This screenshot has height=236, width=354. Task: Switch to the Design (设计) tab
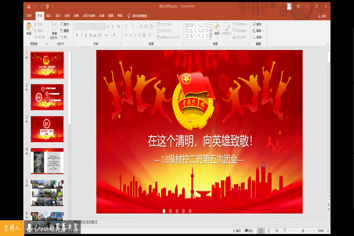click(x=58, y=16)
